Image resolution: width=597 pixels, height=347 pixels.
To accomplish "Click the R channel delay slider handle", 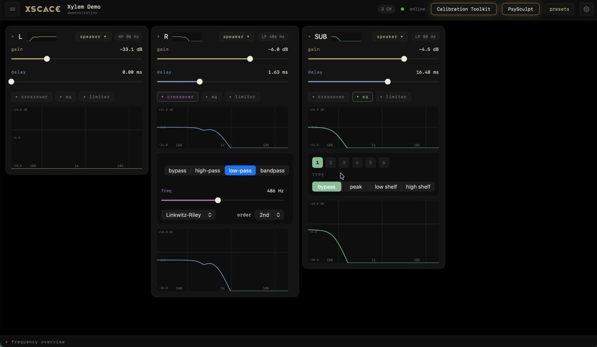I will pos(199,82).
